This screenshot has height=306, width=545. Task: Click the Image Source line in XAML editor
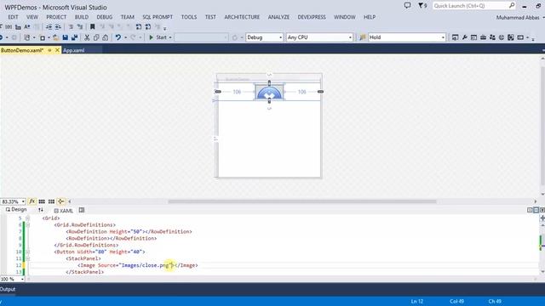(138, 265)
